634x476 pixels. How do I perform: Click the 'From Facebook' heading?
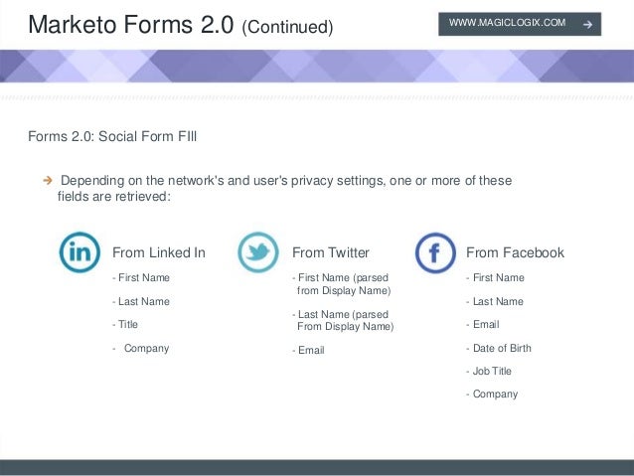click(x=515, y=252)
